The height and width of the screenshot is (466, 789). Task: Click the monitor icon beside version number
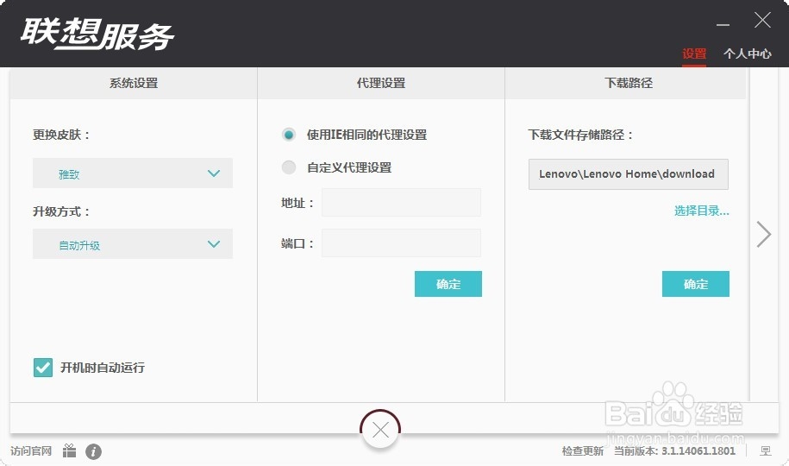766,450
